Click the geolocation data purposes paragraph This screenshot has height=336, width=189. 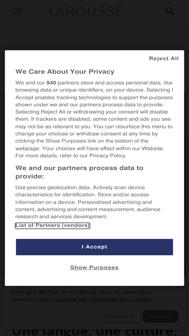[x=88, y=202]
